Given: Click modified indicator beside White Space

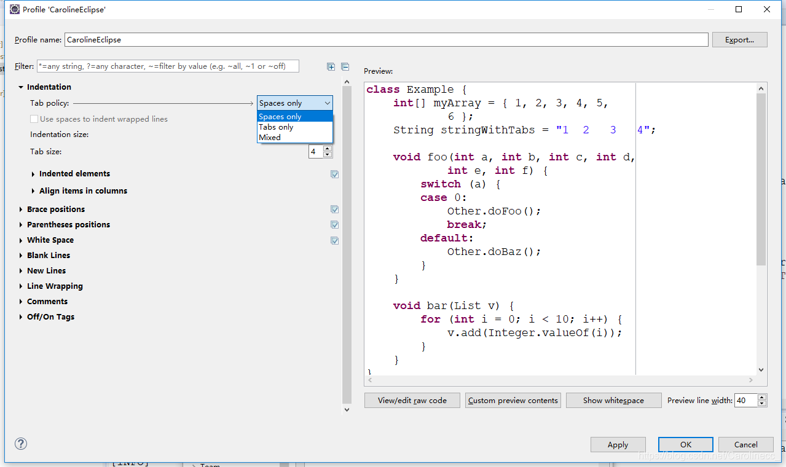Looking at the screenshot, I should 334,240.
